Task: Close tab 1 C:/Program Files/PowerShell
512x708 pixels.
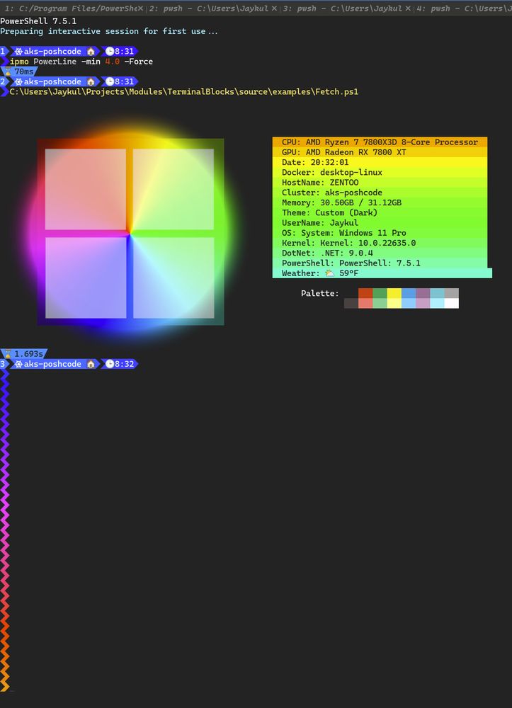Action: point(140,8)
